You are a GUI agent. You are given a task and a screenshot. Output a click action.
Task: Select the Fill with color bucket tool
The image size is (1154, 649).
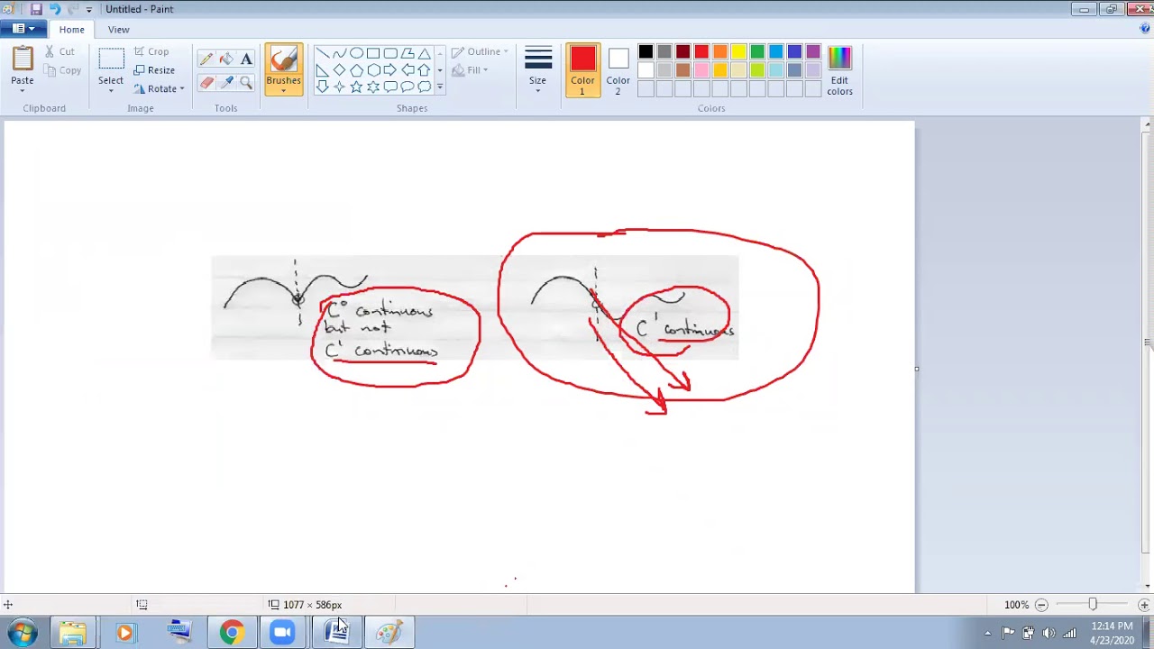pyautogui.click(x=226, y=59)
